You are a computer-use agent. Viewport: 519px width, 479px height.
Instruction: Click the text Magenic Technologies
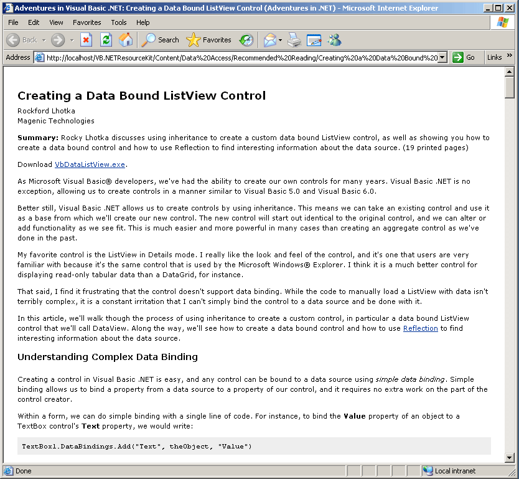point(56,121)
